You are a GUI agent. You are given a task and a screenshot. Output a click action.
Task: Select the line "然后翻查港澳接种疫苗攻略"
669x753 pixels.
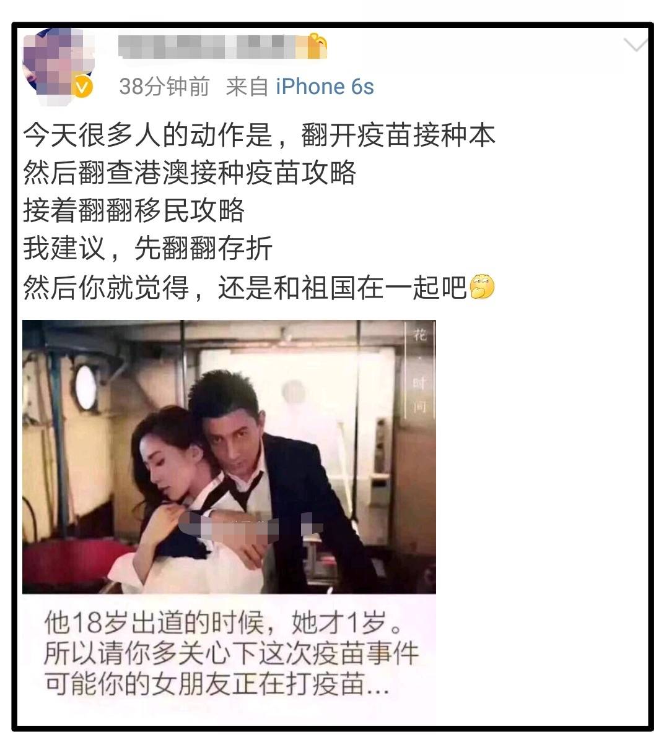pyautogui.click(x=190, y=173)
